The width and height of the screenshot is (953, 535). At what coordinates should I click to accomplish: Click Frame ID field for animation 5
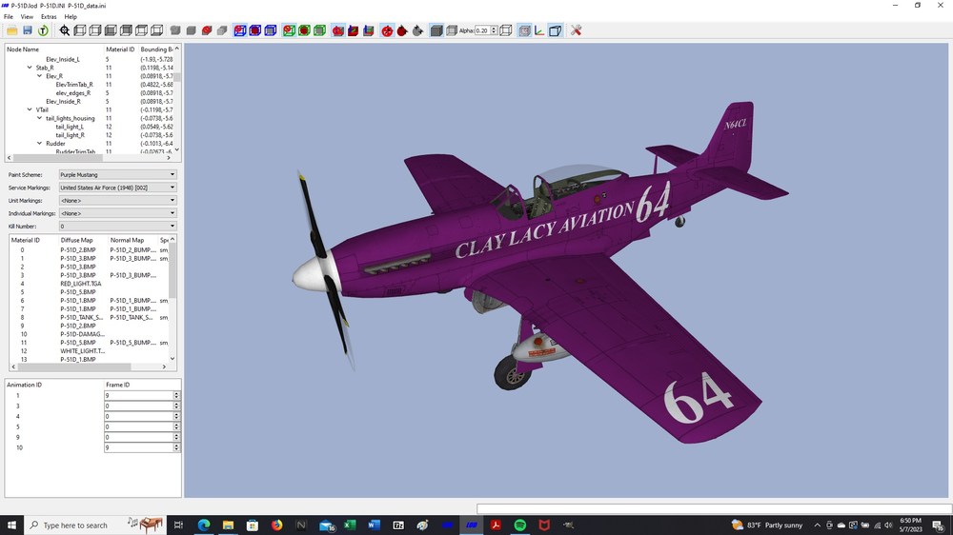(138, 426)
